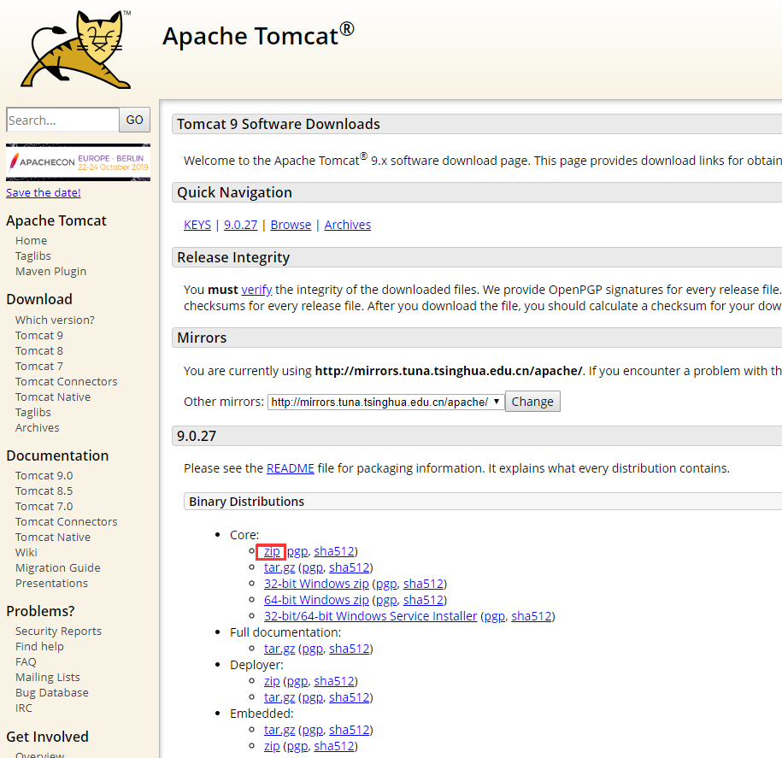Viewport: 782px width, 758px height.
Task: Open IRC sidebar link
Action: 23,708
